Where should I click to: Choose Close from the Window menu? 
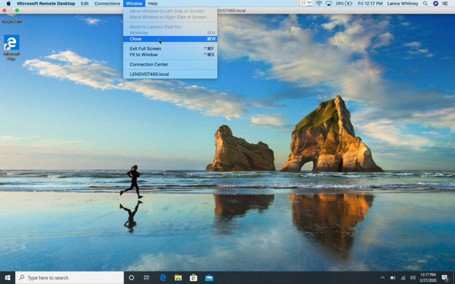pos(170,39)
